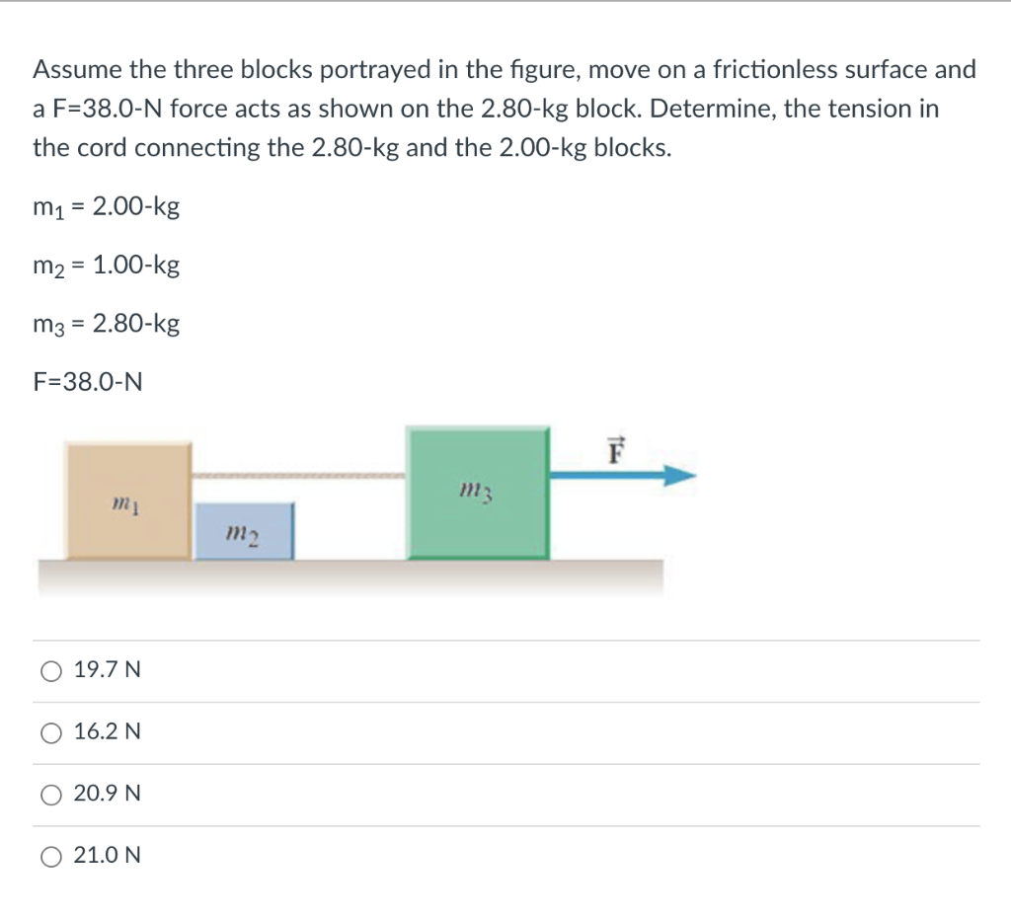Select the text m1 = 2.00-kg
This screenshot has height=918, width=1011.
[x=104, y=206]
